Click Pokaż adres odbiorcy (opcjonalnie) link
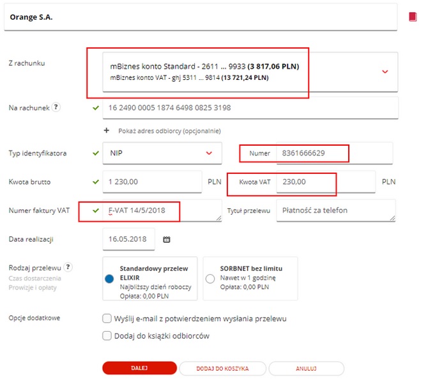Viewport: 428px width, 379px height. [169, 131]
